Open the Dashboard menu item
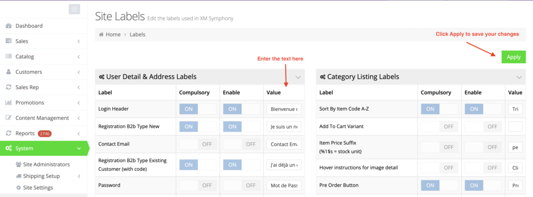 [x=44, y=26]
